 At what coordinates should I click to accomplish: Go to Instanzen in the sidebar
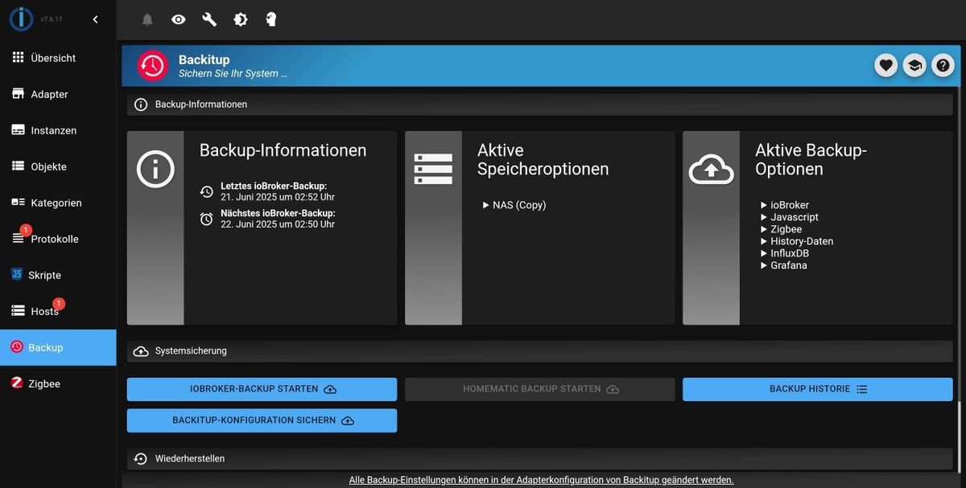coord(58,130)
